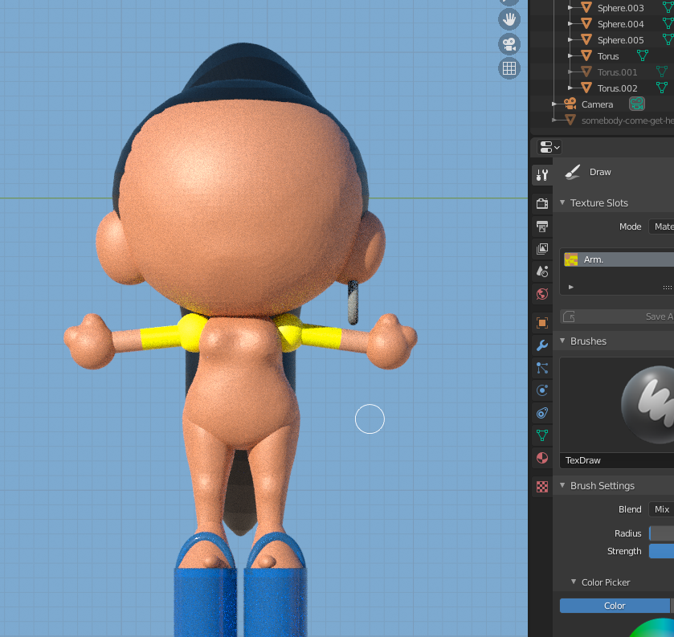This screenshot has height=637, width=674.
Task: Click the pan view hand icon
Action: tap(509, 20)
